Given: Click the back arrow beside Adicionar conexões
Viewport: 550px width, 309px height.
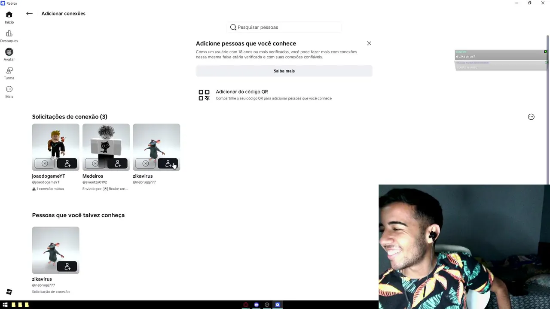Looking at the screenshot, I should [x=29, y=14].
